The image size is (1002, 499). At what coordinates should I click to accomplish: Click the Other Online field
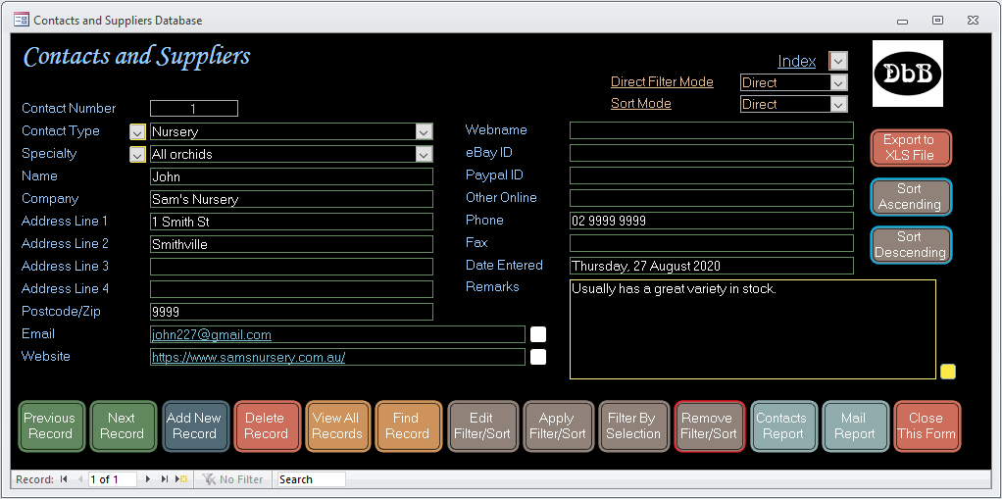(x=711, y=197)
